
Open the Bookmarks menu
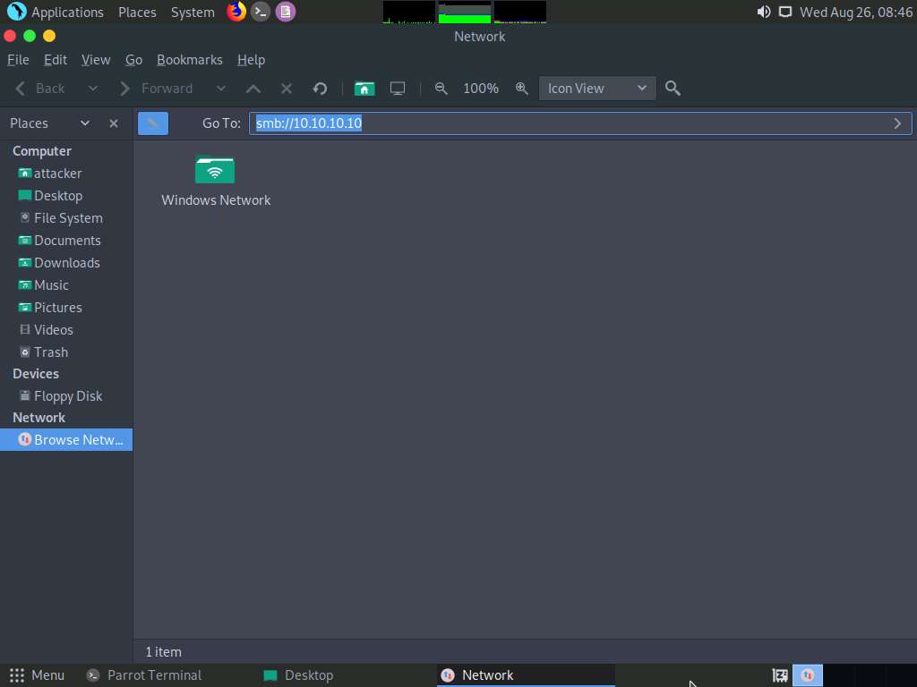pyautogui.click(x=190, y=60)
